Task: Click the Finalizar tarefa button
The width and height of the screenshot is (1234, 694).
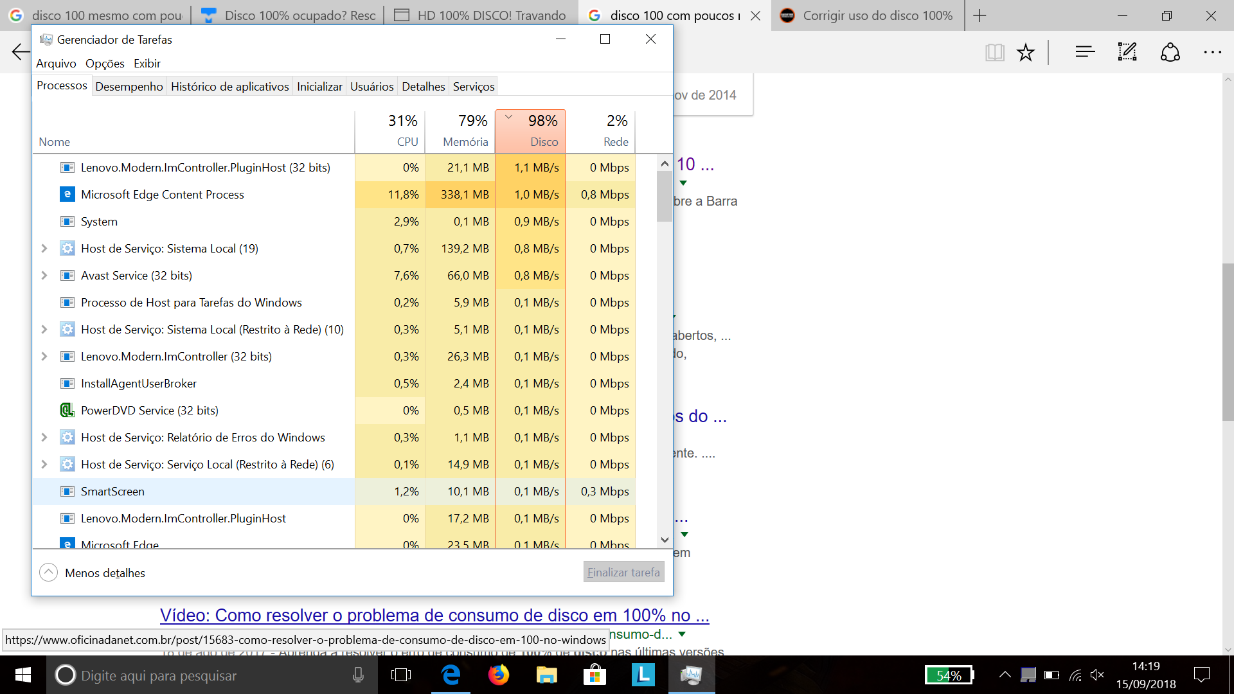Action: click(623, 572)
